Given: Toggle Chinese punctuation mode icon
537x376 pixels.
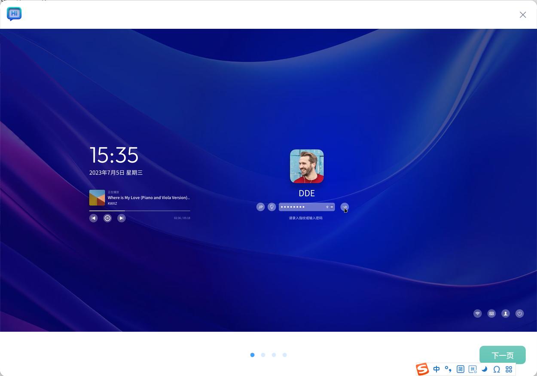Looking at the screenshot, I should point(448,369).
